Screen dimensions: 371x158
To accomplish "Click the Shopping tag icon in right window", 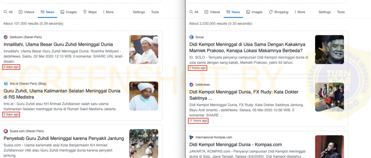I will click(x=271, y=12).
